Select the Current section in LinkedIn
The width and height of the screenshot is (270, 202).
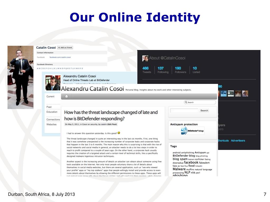[50, 97]
